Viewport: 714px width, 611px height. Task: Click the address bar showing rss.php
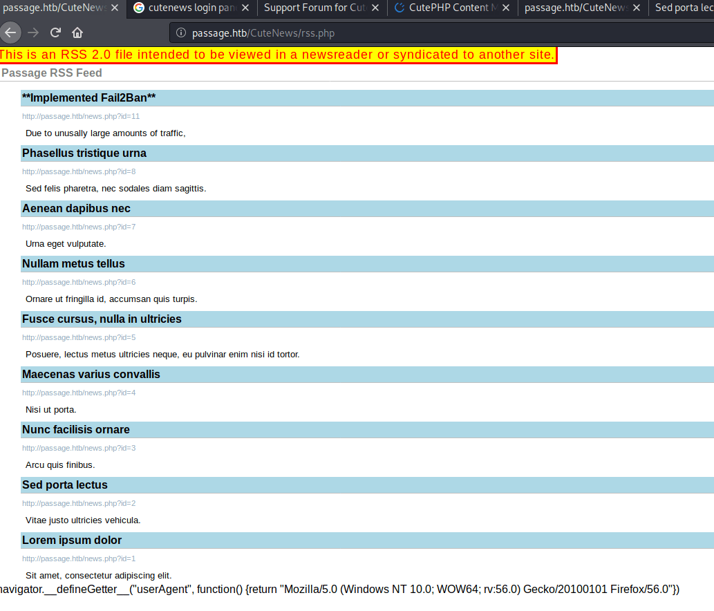click(442, 32)
